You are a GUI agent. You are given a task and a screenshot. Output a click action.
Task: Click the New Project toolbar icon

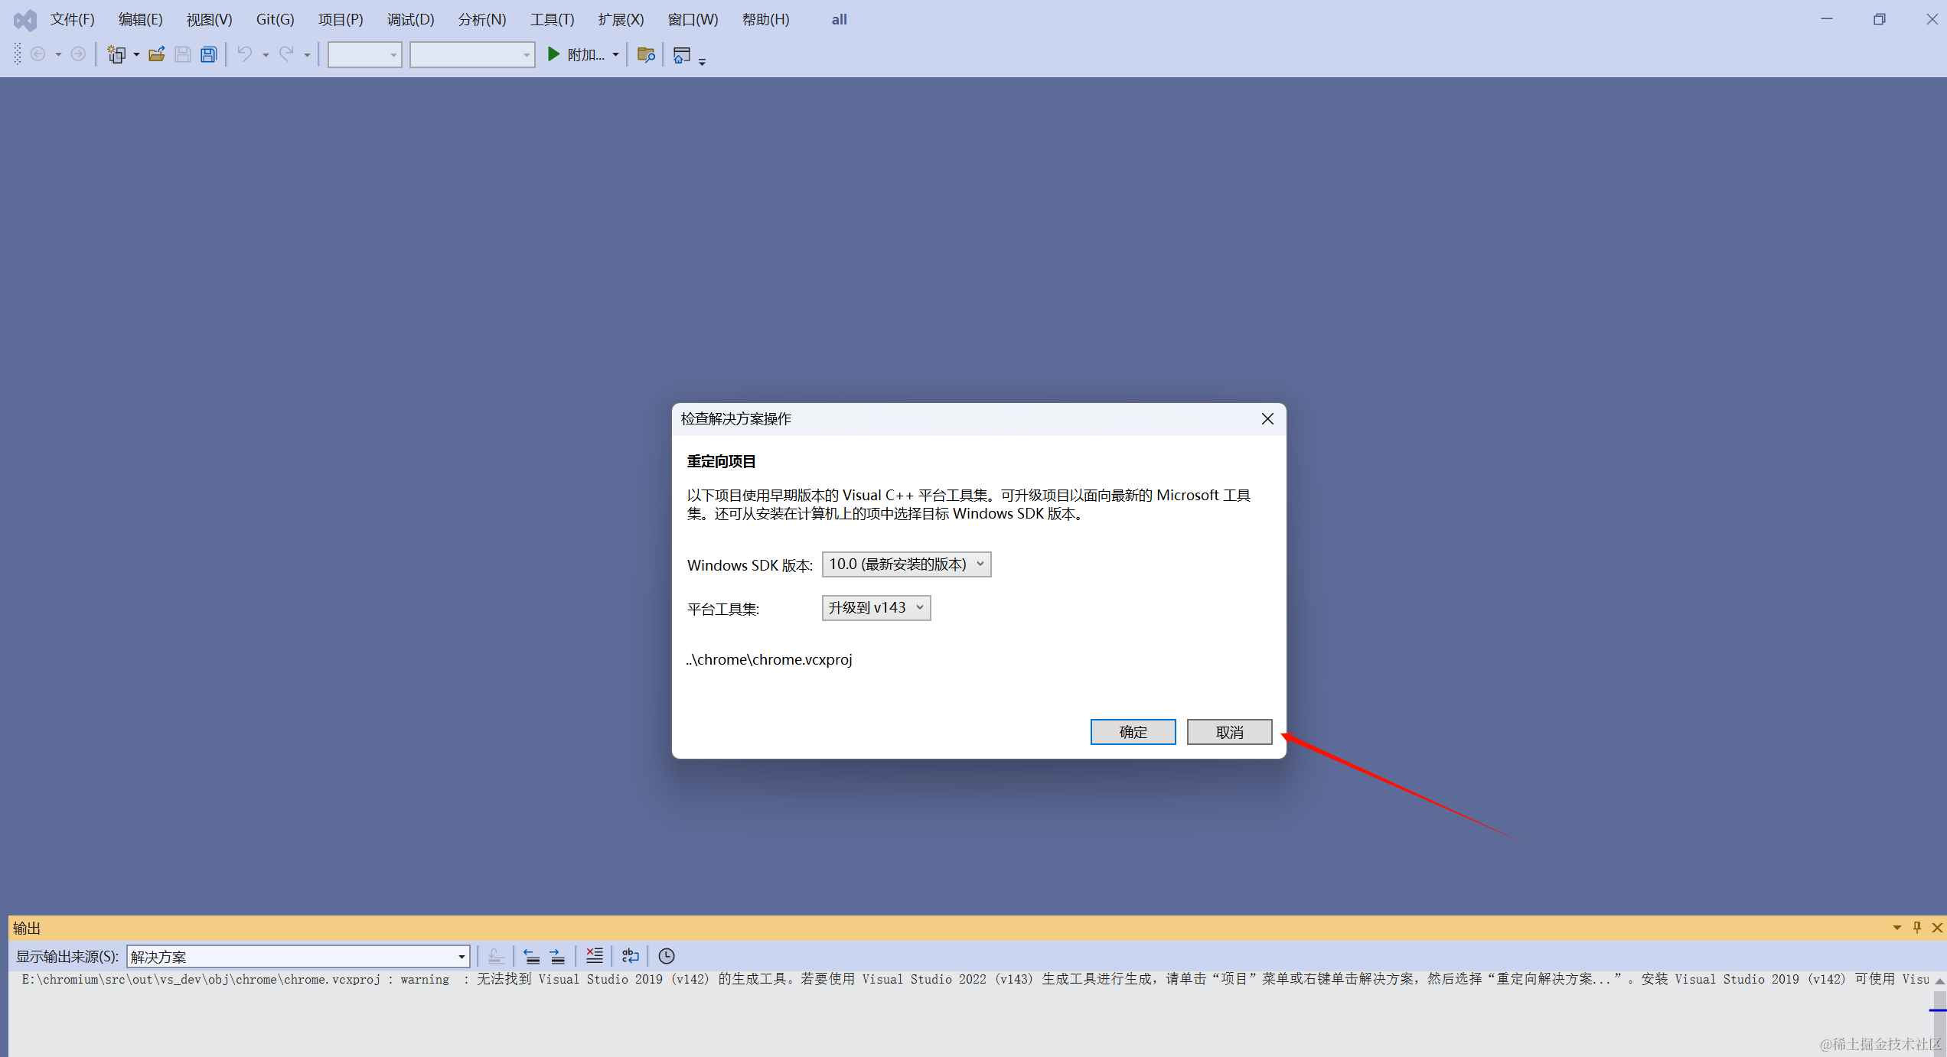pyautogui.click(x=116, y=54)
